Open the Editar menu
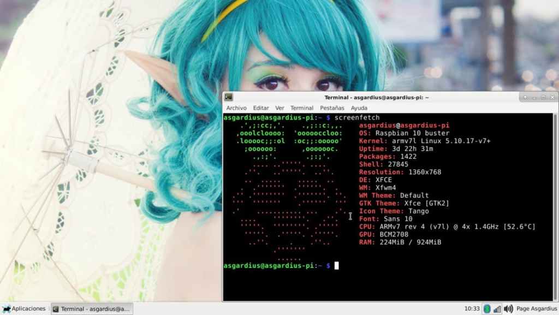Viewport: 559px width, 315px height. pyautogui.click(x=261, y=108)
